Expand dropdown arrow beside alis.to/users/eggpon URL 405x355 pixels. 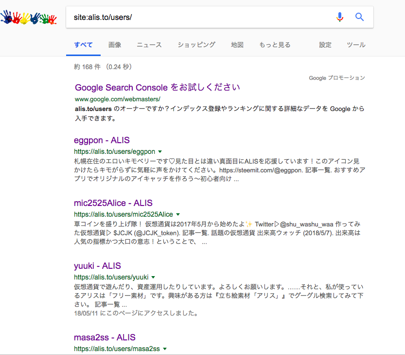pyautogui.click(x=160, y=151)
